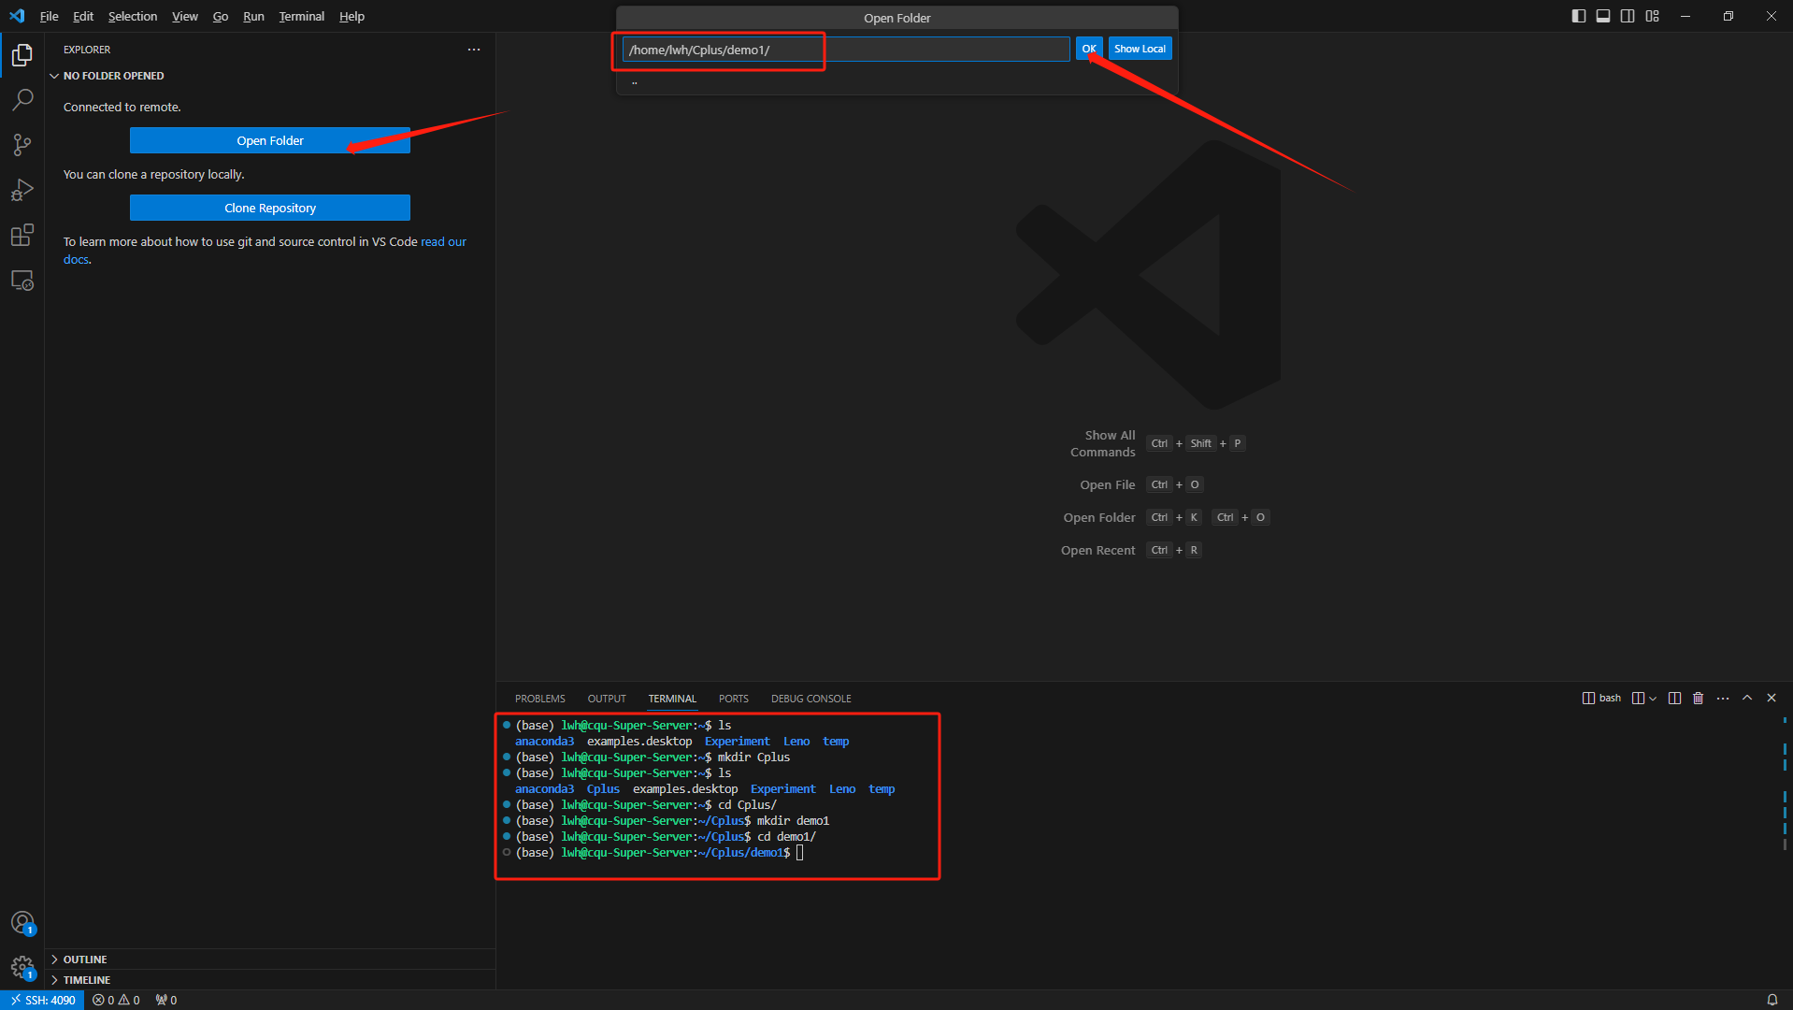Split the terminal using icon beside trash
Viewport: 1793px width, 1010px height.
(1674, 699)
